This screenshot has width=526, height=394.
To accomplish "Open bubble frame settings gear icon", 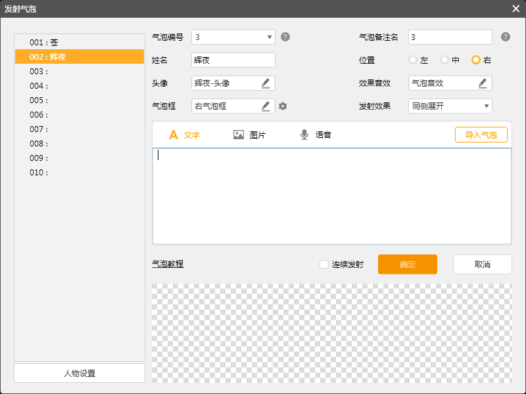I will 283,106.
